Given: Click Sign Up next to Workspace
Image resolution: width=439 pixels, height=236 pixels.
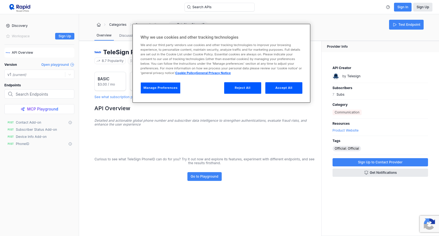Looking at the screenshot, I should 65,36.
